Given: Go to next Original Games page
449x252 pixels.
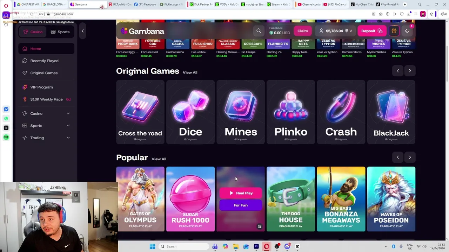Looking at the screenshot, I should pos(410,71).
